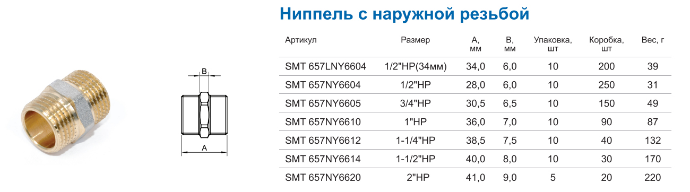Select article SMT 657NY6620
This screenshot has width=690, height=192.
coord(323,178)
